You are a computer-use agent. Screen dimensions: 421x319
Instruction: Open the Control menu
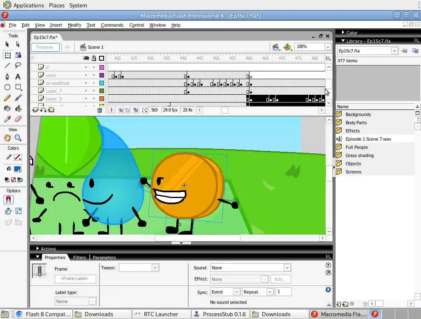[x=136, y=25]
